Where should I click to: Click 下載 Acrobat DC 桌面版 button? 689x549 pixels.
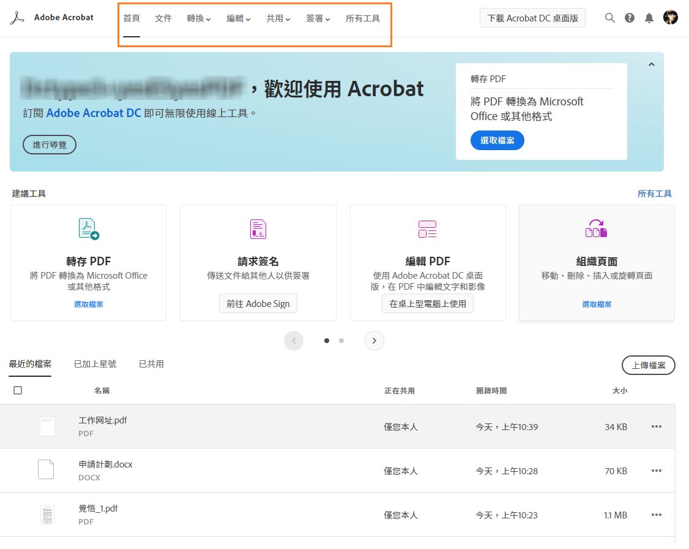[x=532, y=18]
